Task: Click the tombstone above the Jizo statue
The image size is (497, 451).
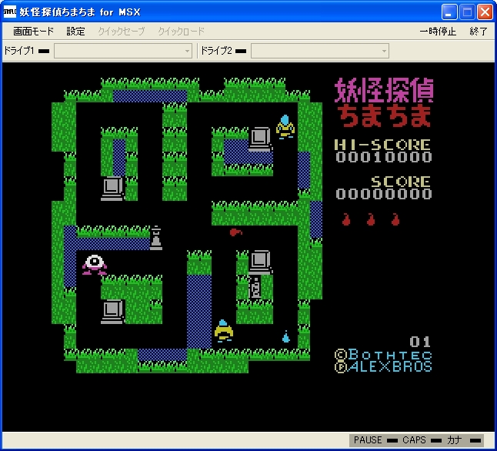Action: click(261, 262)
